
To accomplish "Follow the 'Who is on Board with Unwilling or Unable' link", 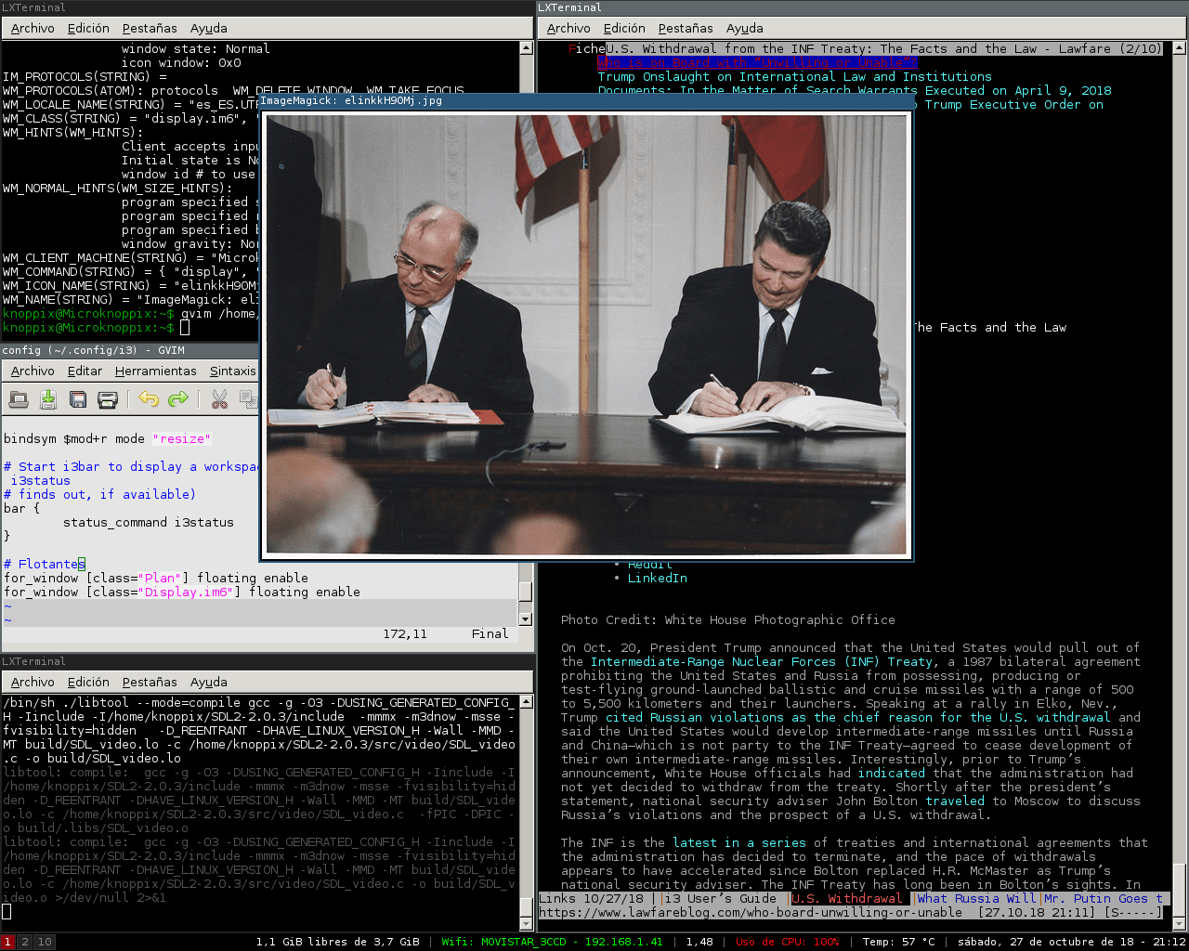I will (756, 63).
